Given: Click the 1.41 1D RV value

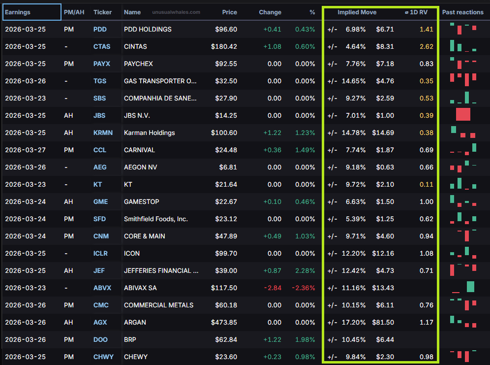Looking at the screenshot, I should coord(426,29).
